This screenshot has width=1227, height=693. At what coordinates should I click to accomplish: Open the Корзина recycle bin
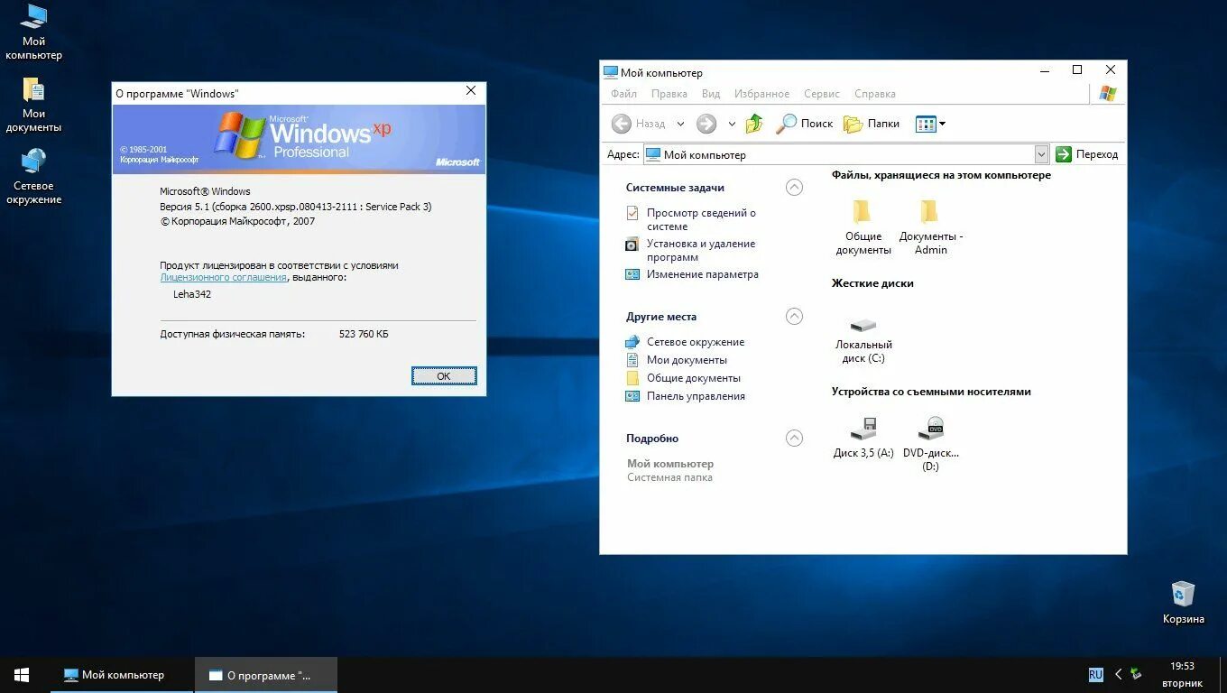click(x=1183, y=594)
